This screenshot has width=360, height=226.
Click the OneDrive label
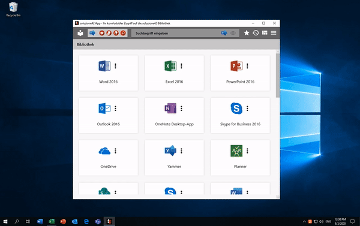(x=109, y=167)
